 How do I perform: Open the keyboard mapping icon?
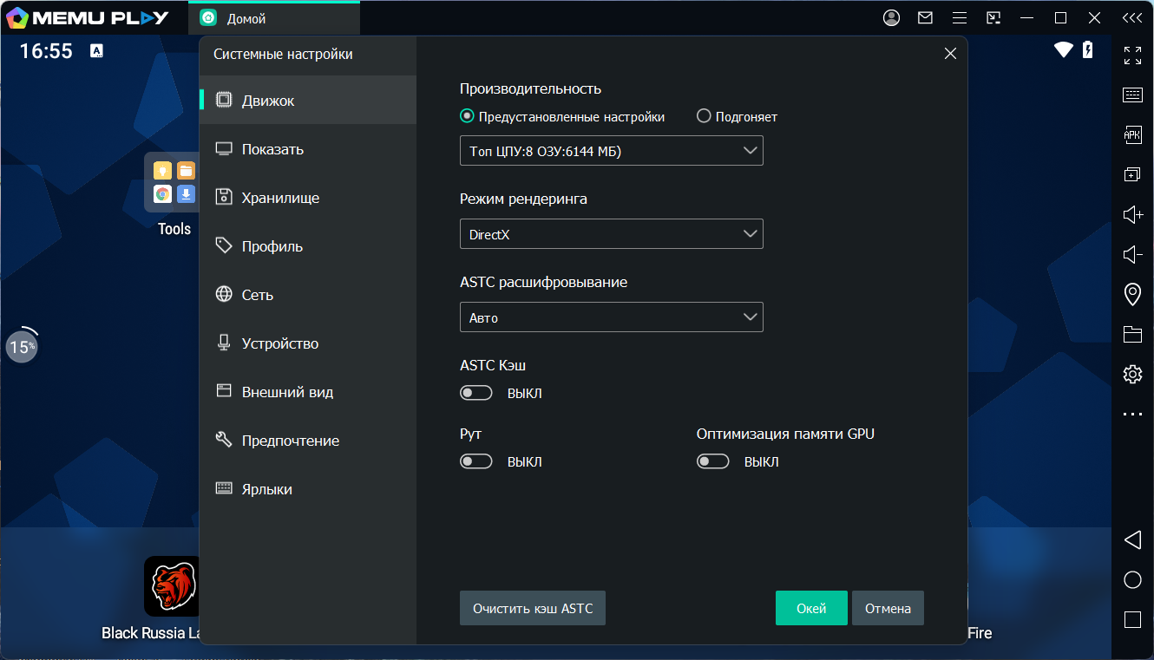pyautogui.click(x=1132, y=95)
